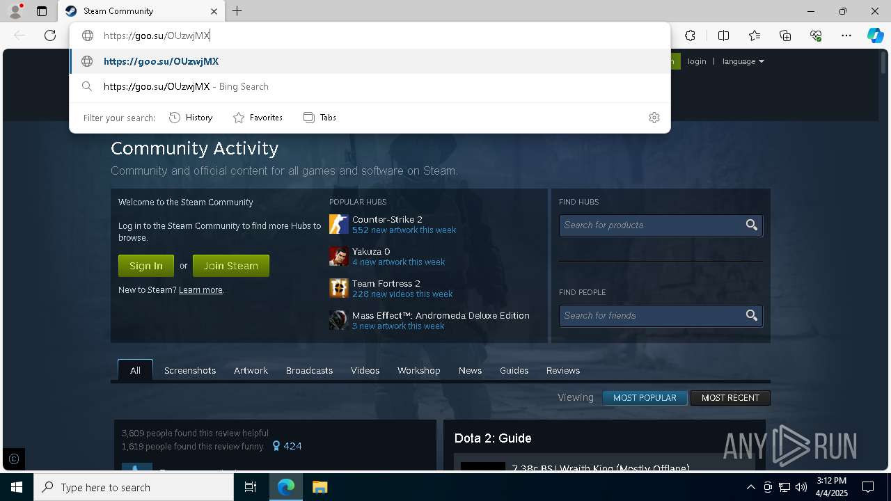View 228 new videos this week
This screenshot has width=891, height=501.
(x=402, y=294)
